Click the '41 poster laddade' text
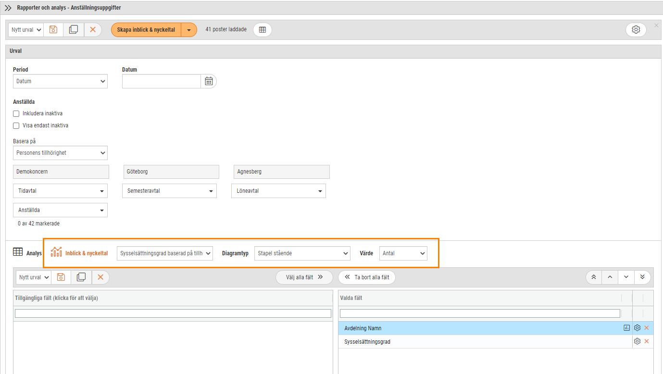This screenshot has width=663, height=374. point(226,30)
